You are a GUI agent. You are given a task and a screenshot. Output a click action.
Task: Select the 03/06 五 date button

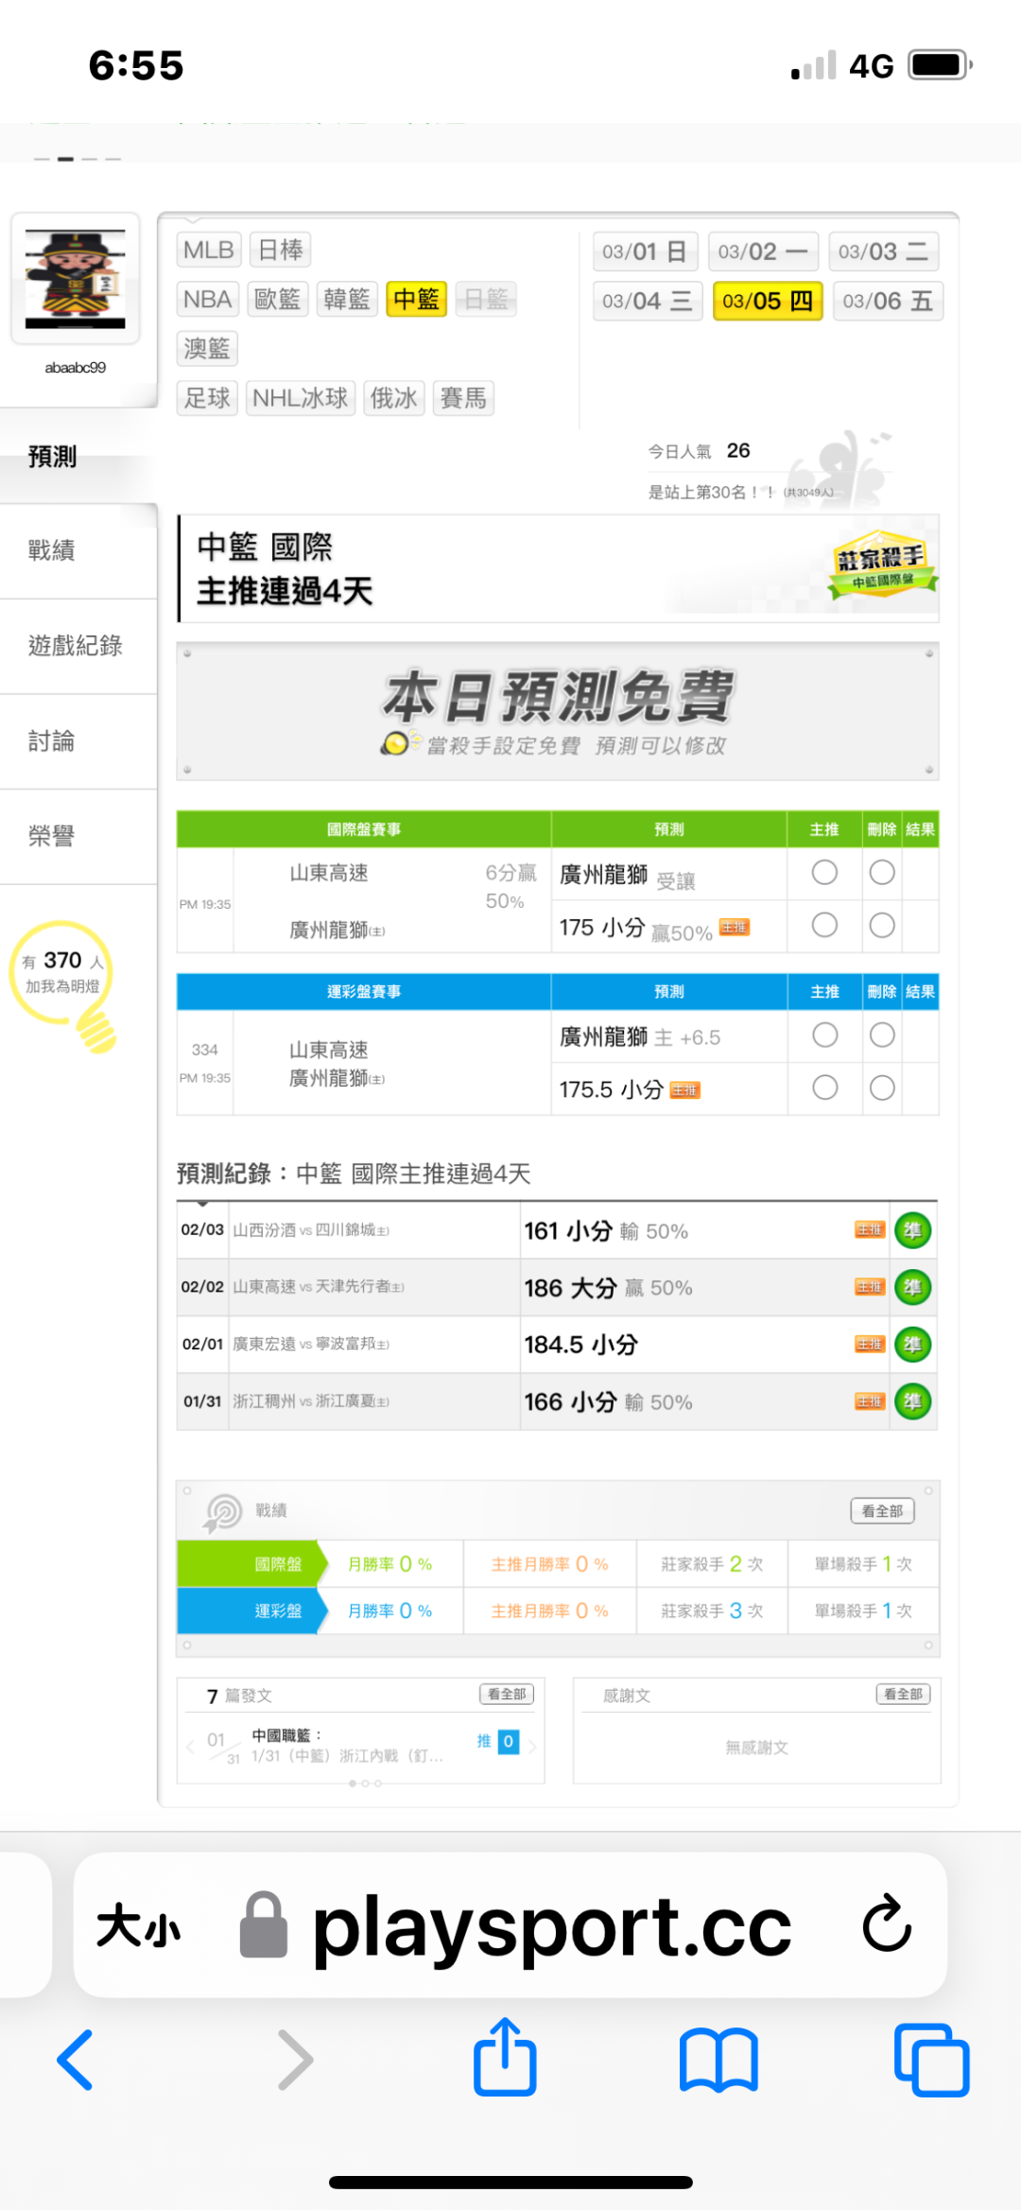[x=887, y=302]
